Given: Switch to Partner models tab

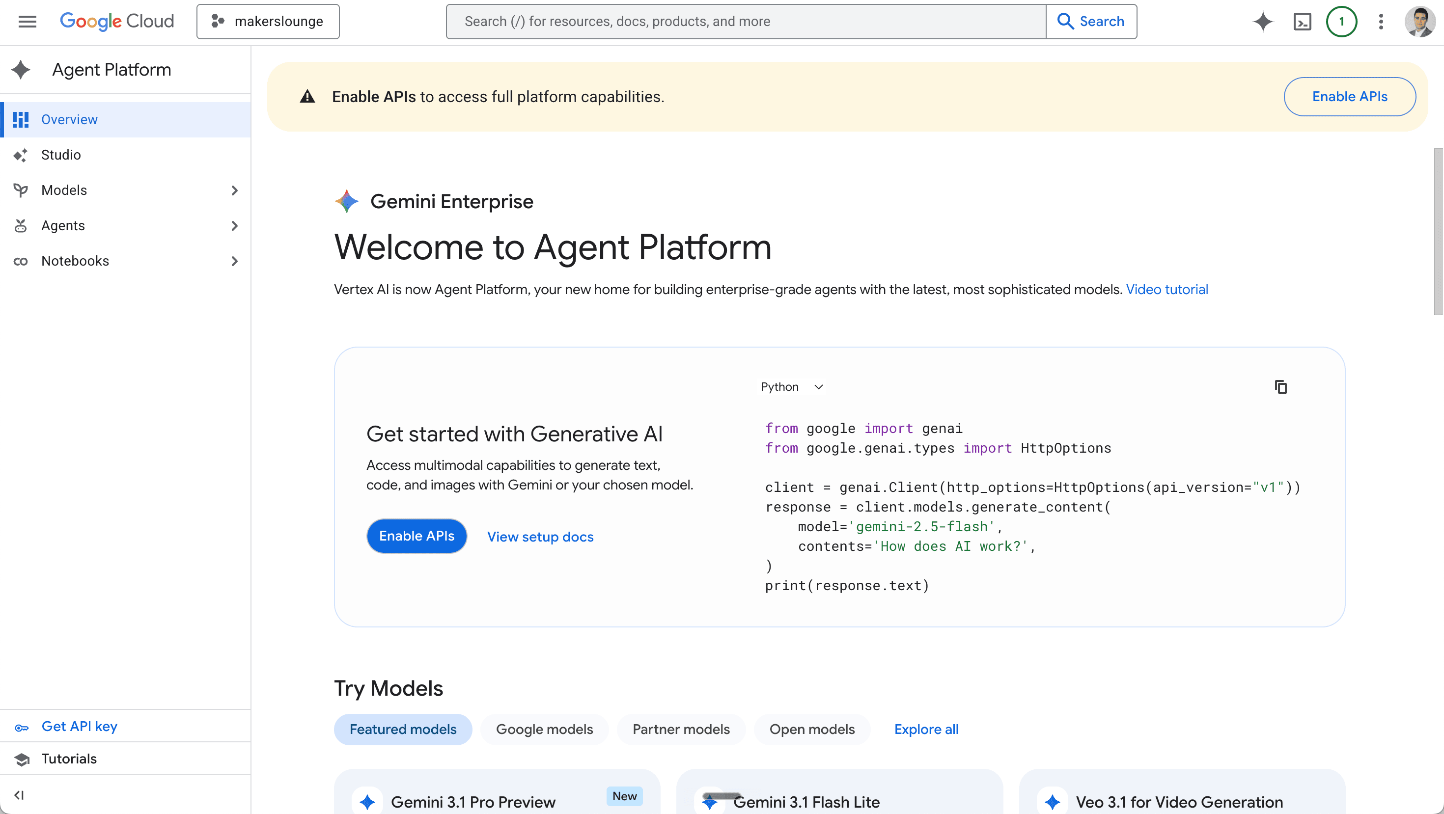Looking at the screenshot, I should click(x=681, y=729).
